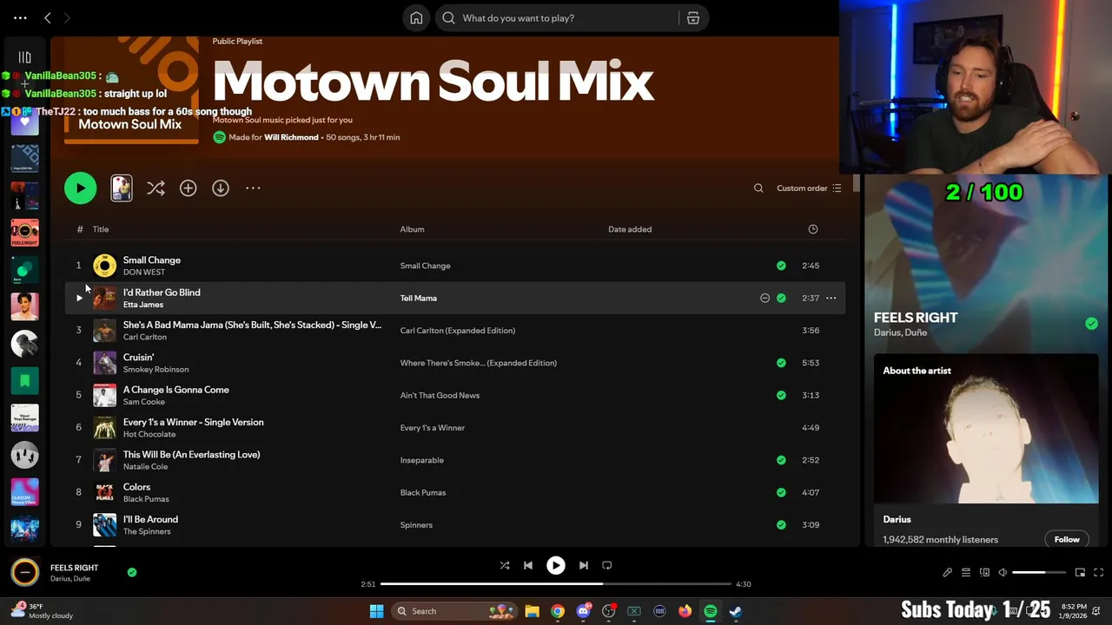This screenshot has width=1112, height=625.
Task: Click the Album column header
Action: [412, 229]
